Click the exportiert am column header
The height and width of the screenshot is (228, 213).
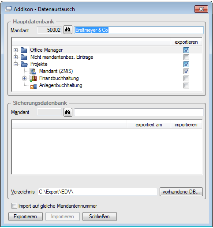[149, 125]
